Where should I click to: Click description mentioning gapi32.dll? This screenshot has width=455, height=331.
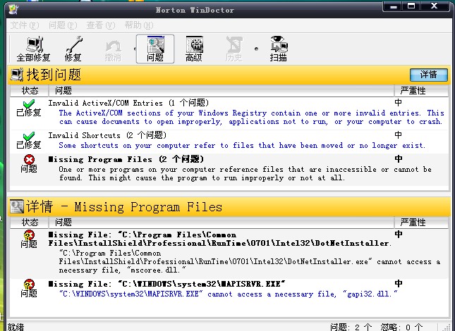click(228, 294)
